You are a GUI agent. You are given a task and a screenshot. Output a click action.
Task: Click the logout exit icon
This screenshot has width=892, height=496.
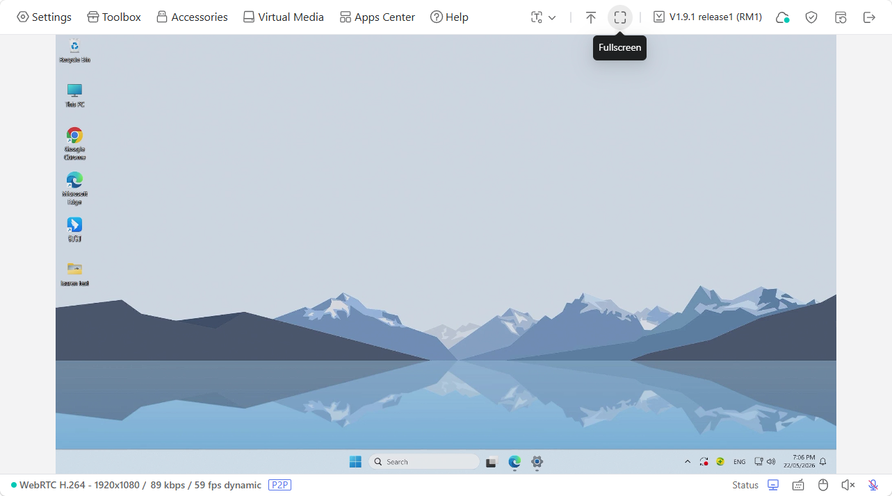869,17
